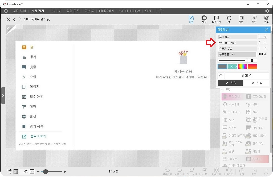Select the 가위 (Scissors) tool
This screenshot has width=273, height=177.
coord(252,104)
